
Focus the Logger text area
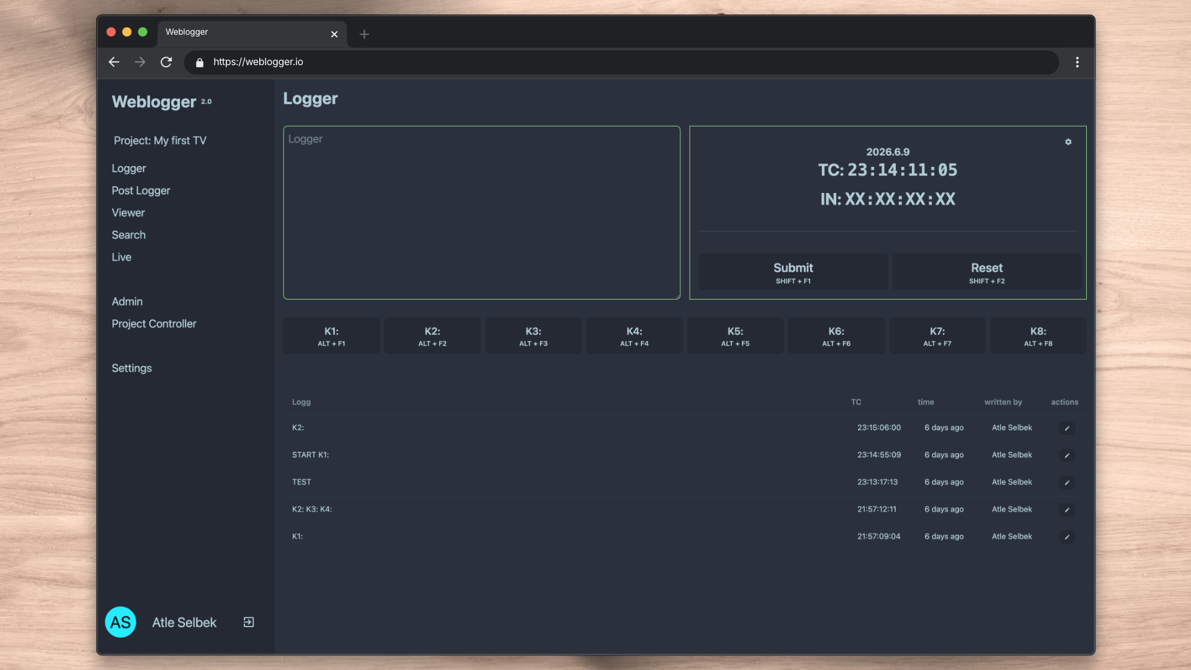click(482, 213)
